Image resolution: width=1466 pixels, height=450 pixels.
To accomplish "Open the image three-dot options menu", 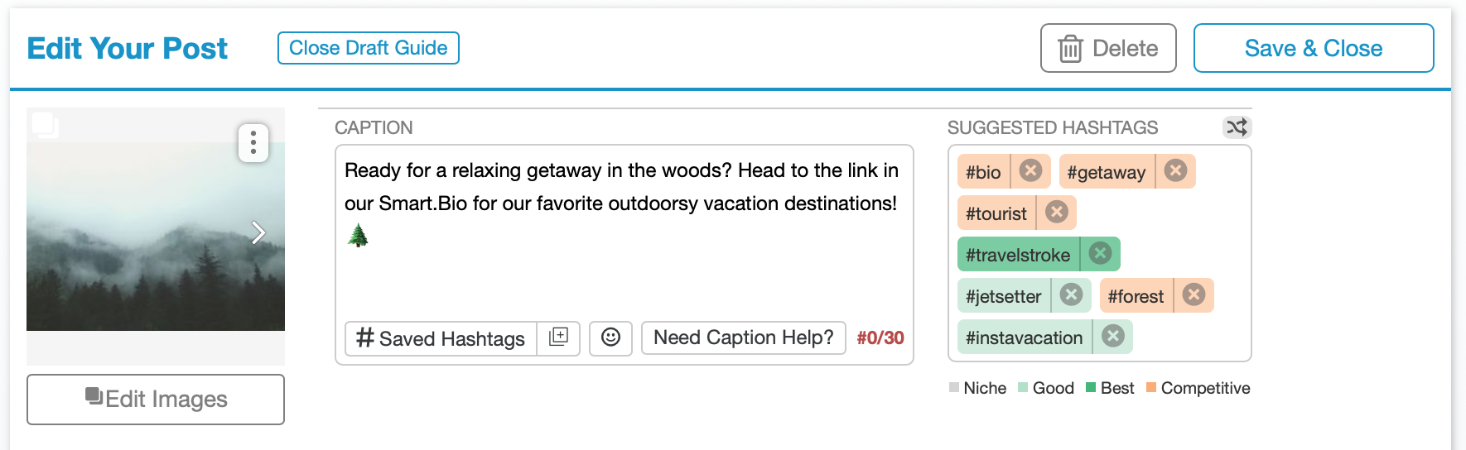I will click(x=253, y=143).
